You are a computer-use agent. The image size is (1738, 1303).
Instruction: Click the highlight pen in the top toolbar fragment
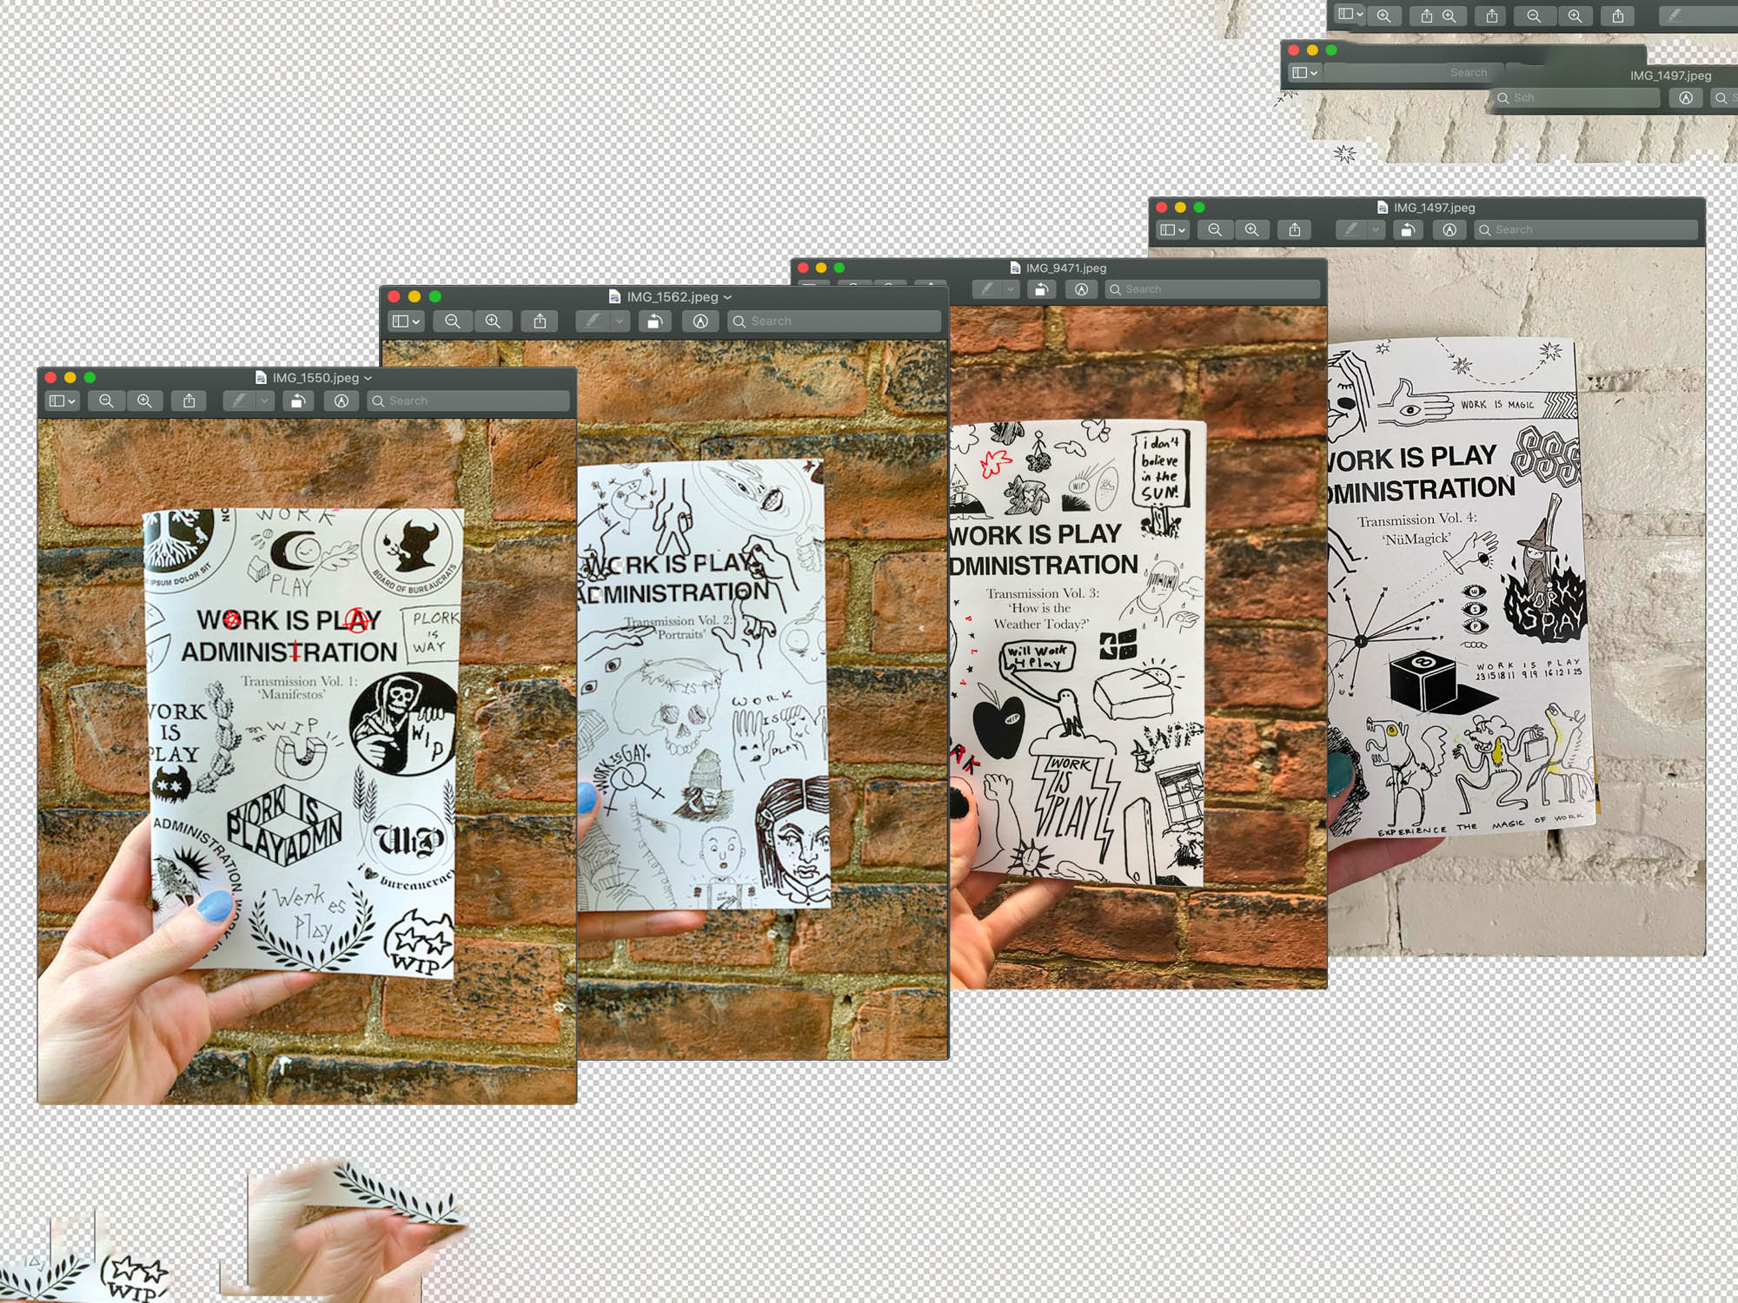(x=1675, y=16)
